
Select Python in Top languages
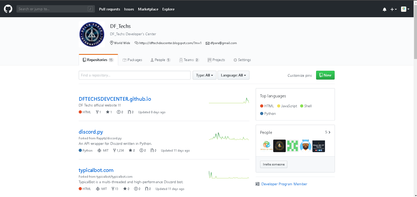point(268,114)
